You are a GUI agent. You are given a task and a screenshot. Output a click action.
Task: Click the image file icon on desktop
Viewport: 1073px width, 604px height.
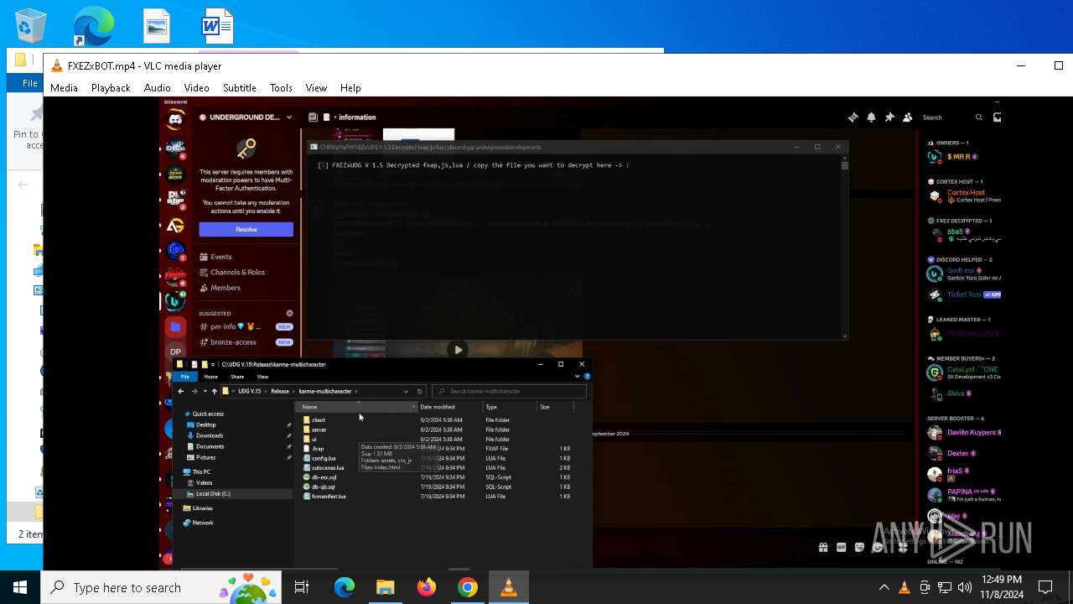pyautogui.click(x=157, y=26)
